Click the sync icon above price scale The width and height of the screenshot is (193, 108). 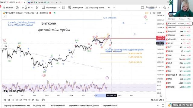pos(154,13)
